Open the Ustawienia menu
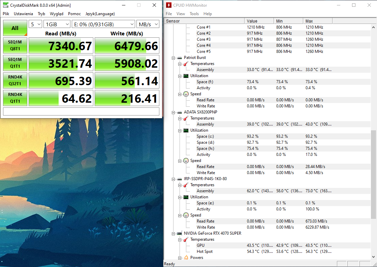The height and width of the screenshot is (267, 377). pos(23,14)
